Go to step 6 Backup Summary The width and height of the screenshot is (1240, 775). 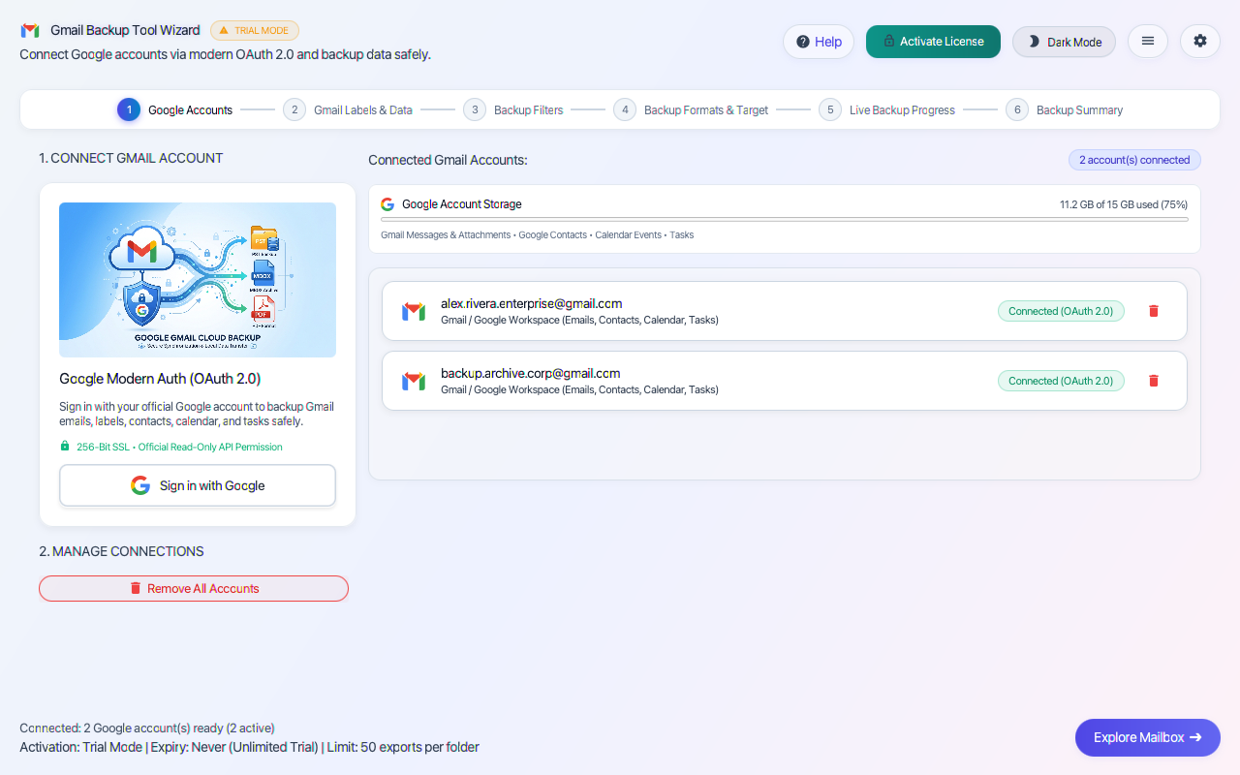[x=1065, y=109]
